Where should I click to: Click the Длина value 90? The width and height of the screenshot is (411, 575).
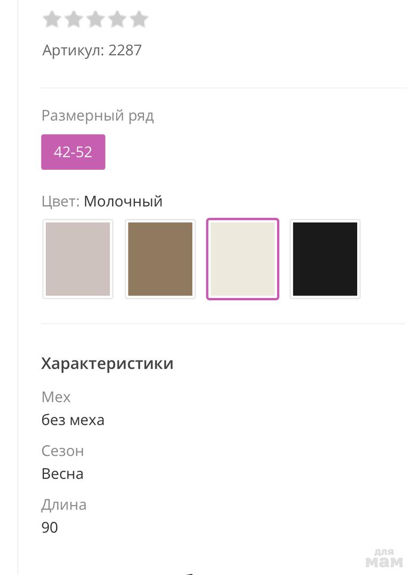click(x=50, y=528)
